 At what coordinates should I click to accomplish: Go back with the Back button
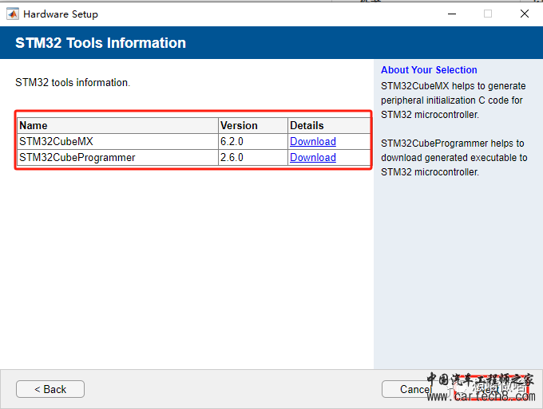tap(50, 389)
